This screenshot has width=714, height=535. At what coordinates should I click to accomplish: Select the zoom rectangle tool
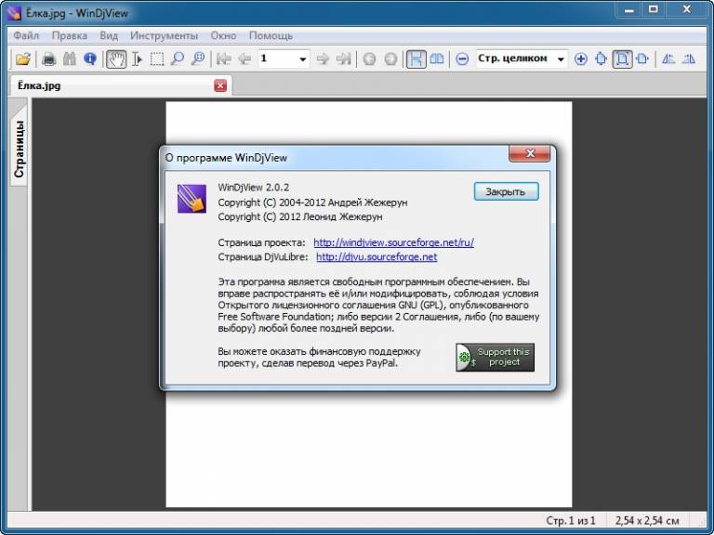(198, 59)
